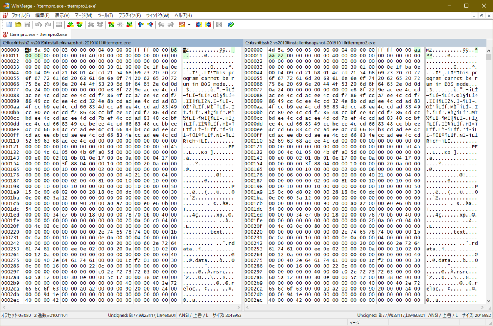Close the inner document window
Viewport: 493px width, 326px height.
pos(488,15)
